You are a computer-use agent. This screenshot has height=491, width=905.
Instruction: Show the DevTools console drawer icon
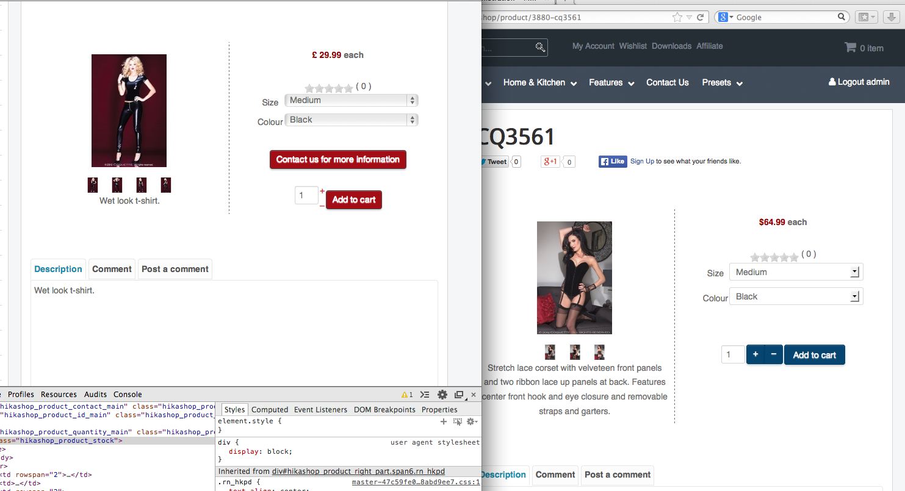pos(425,395)
